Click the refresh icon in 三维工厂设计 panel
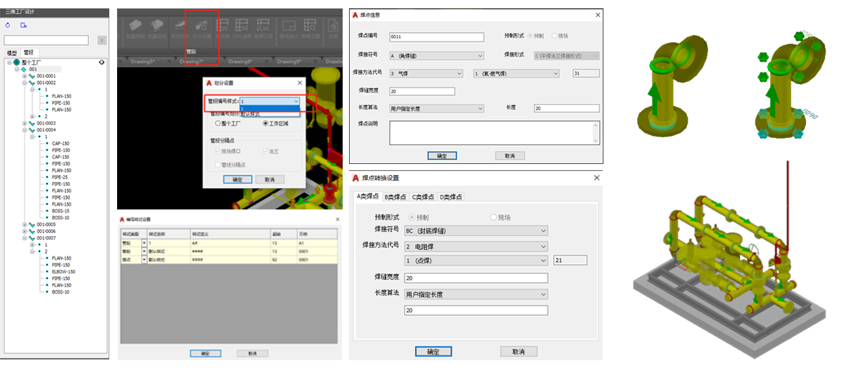Screen dimensions: 841x370 [8, 25]
